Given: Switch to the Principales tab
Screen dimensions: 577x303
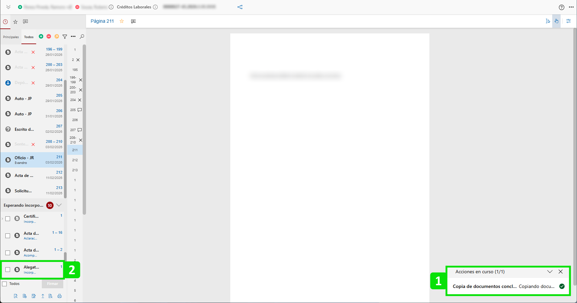Looking at the screenshot, I should 11,37.
